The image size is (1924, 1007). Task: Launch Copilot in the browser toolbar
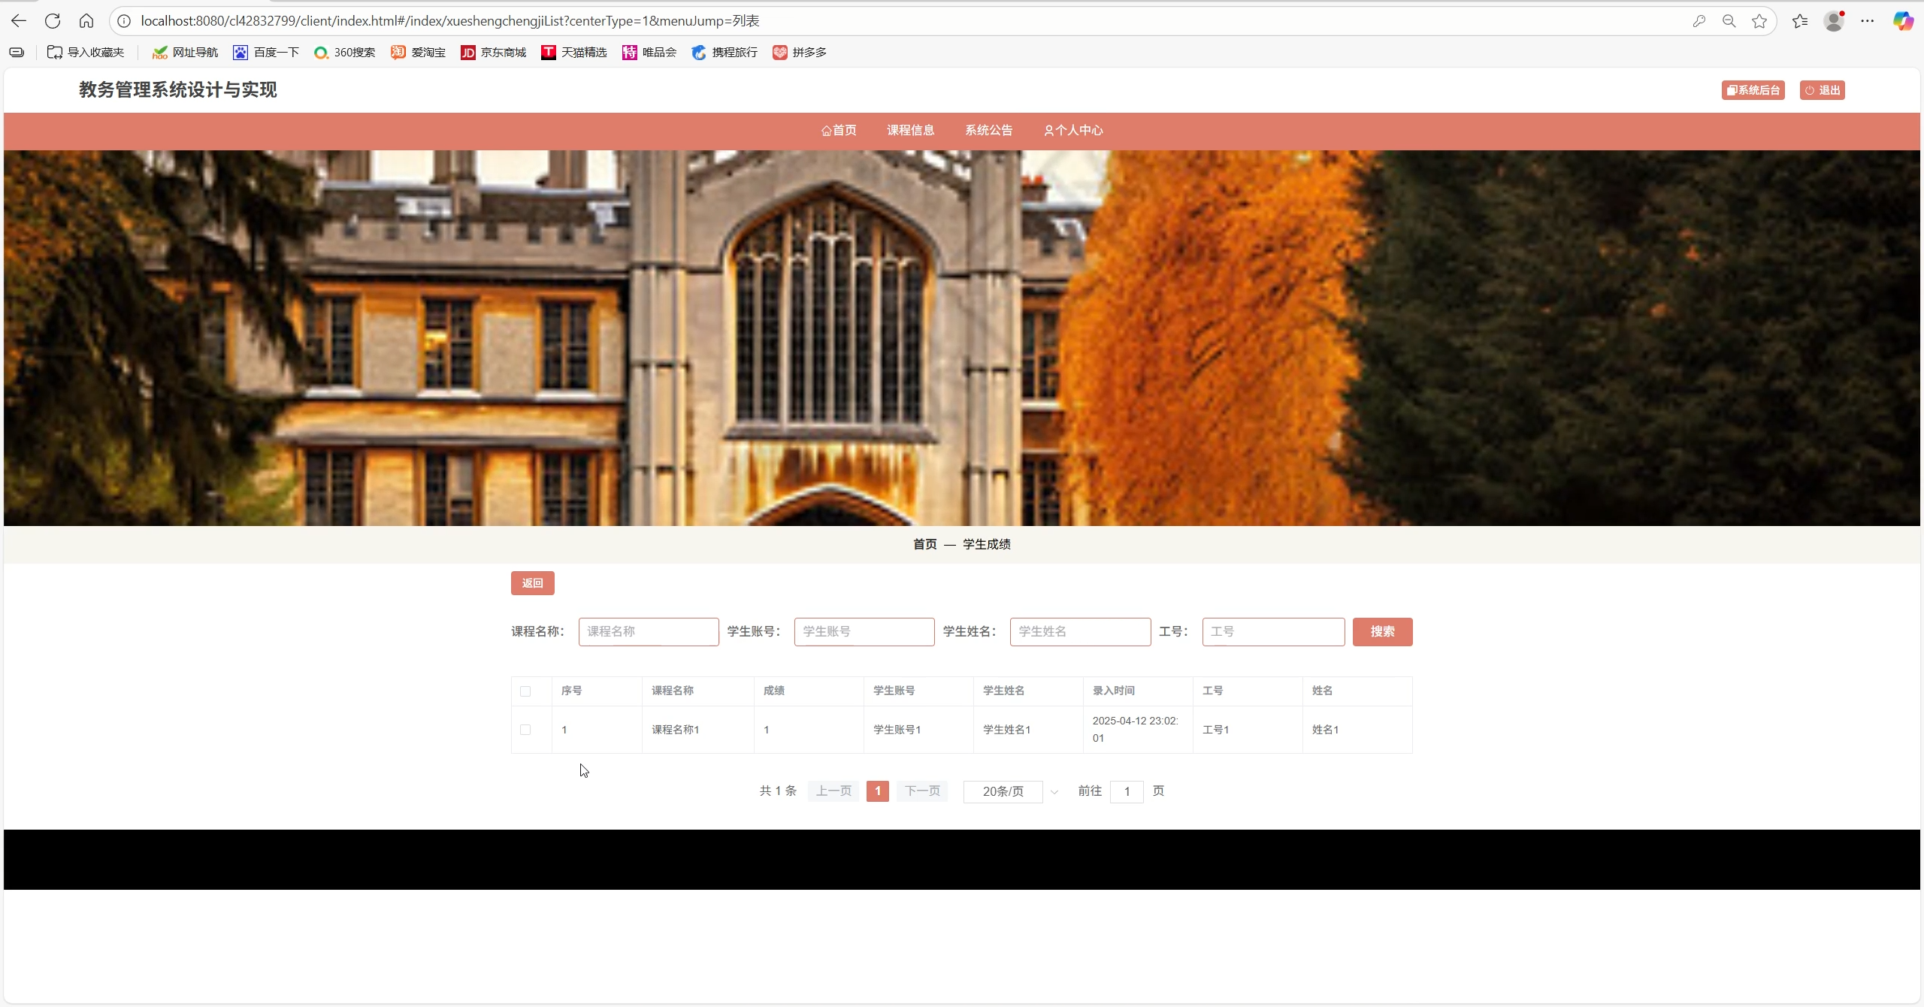(1902, 20)
